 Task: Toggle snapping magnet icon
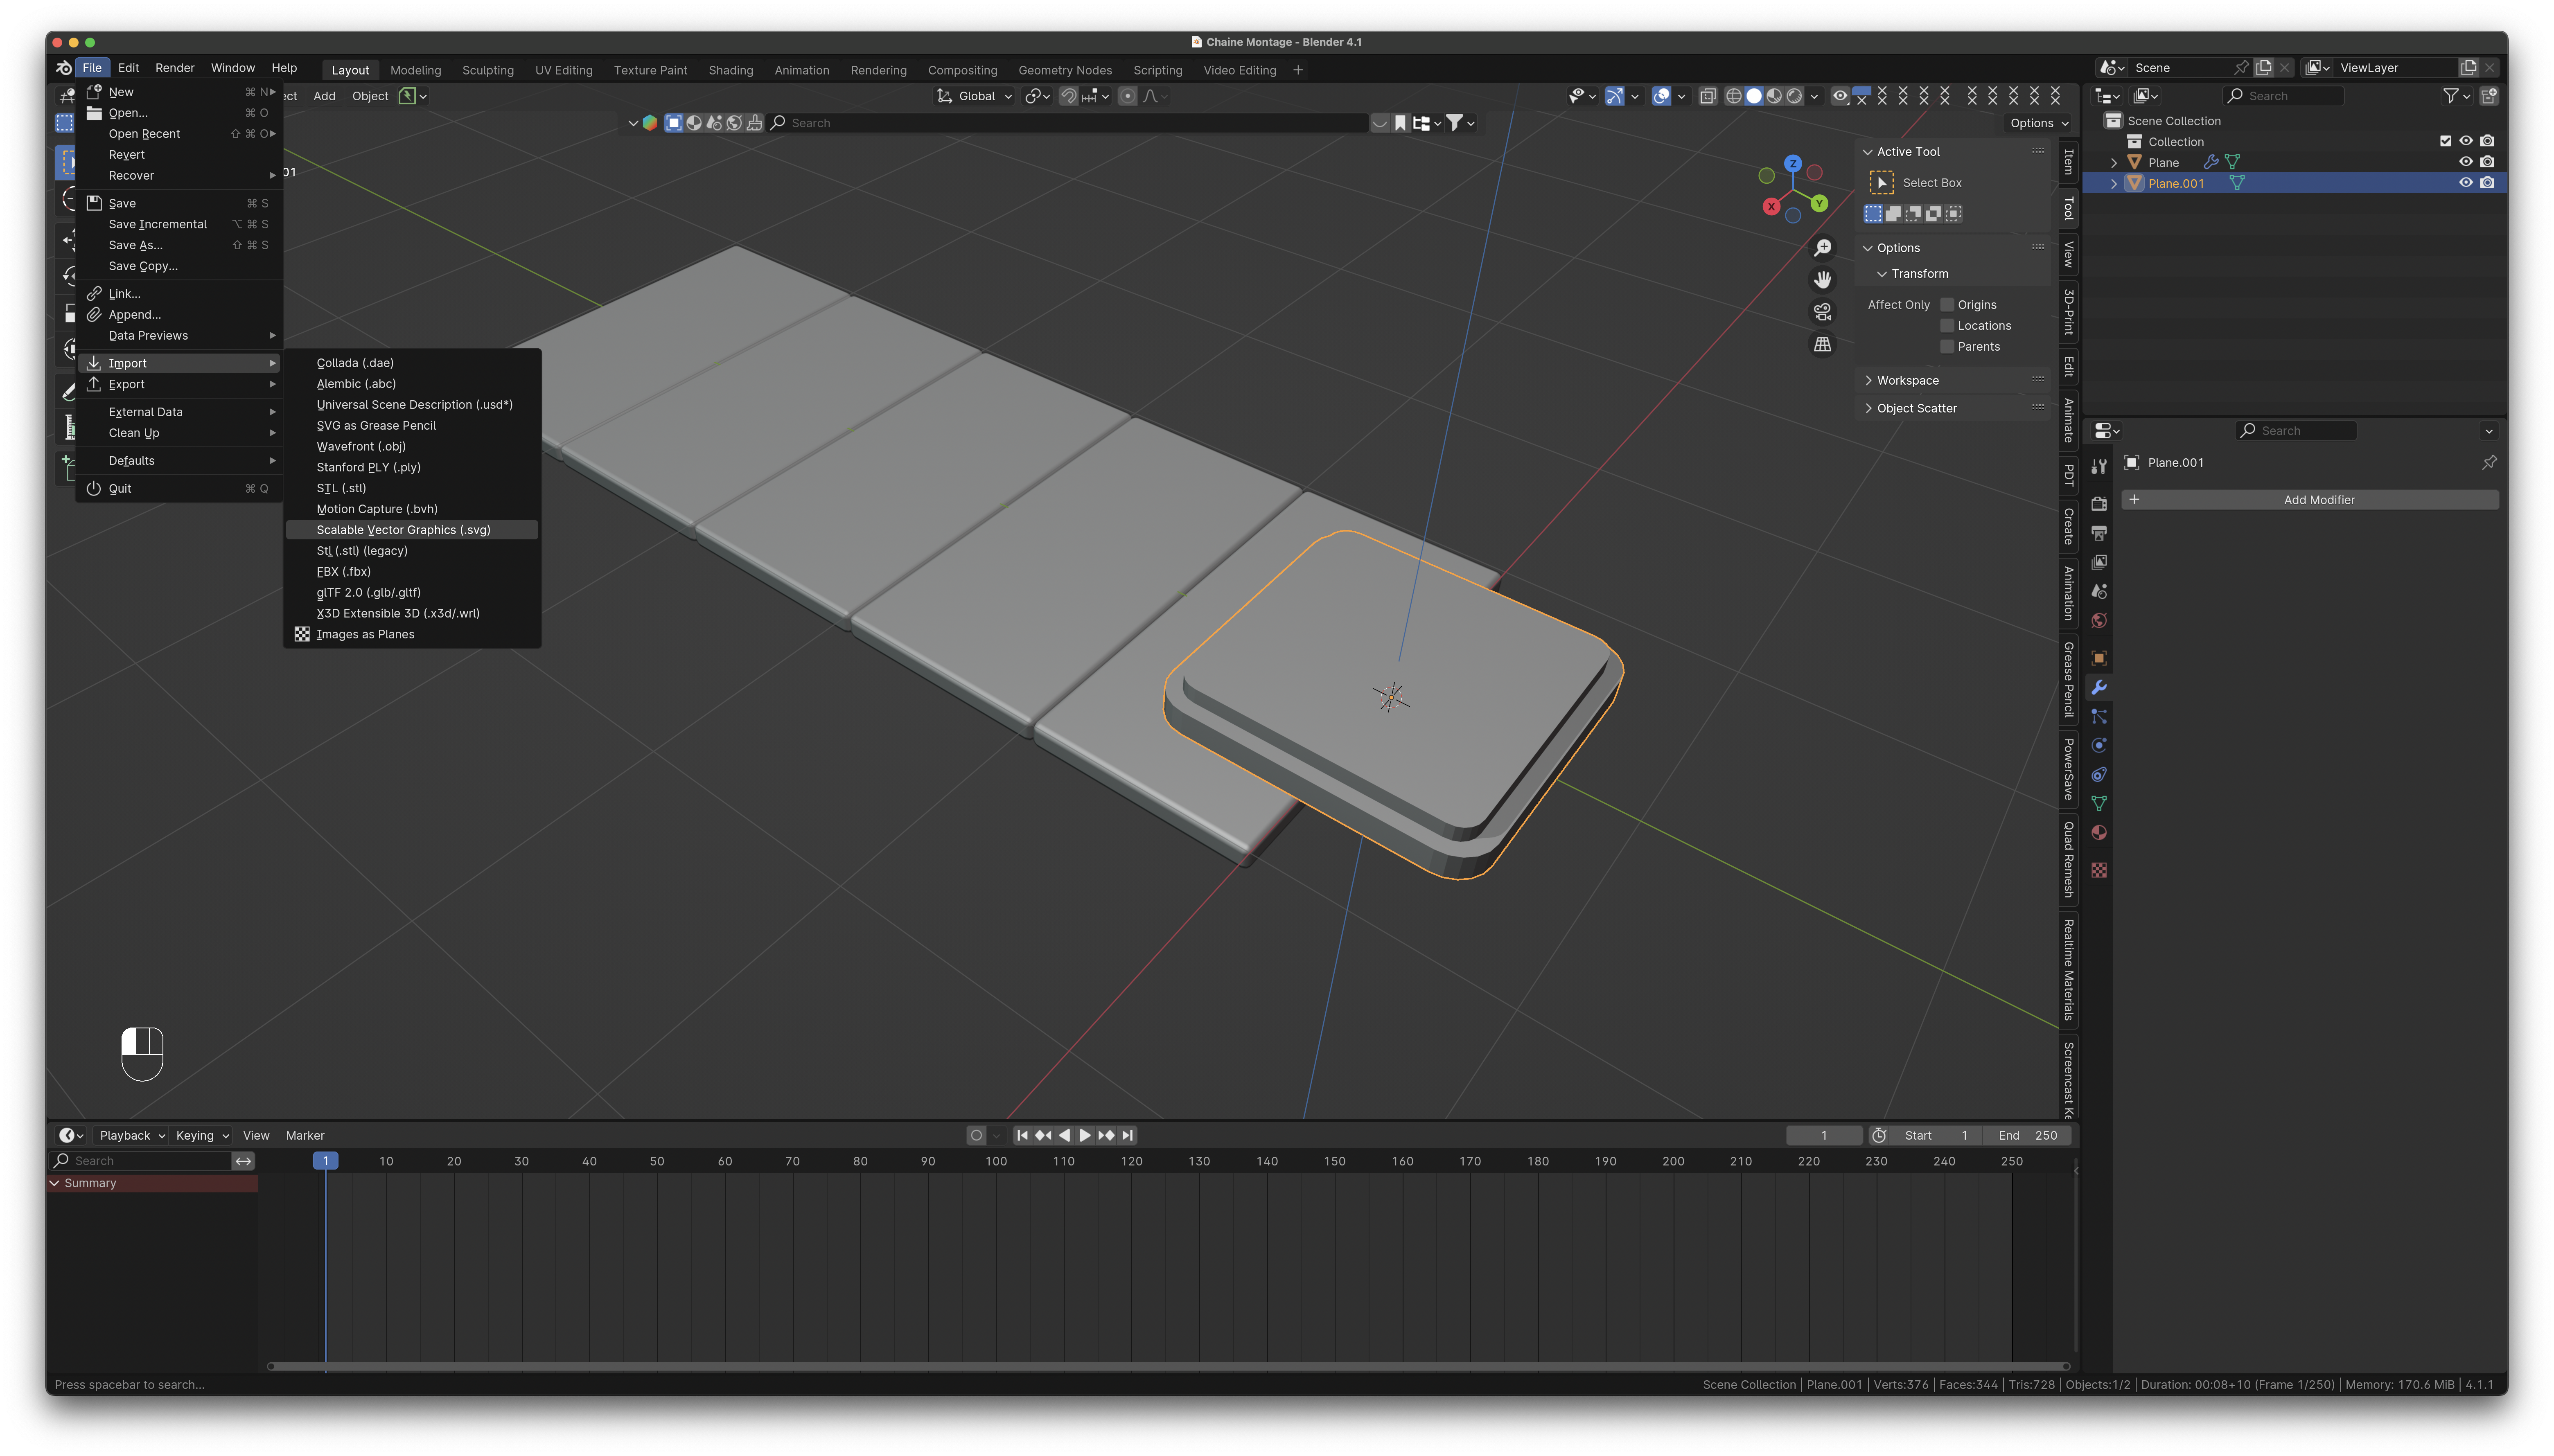[1069, 96]
